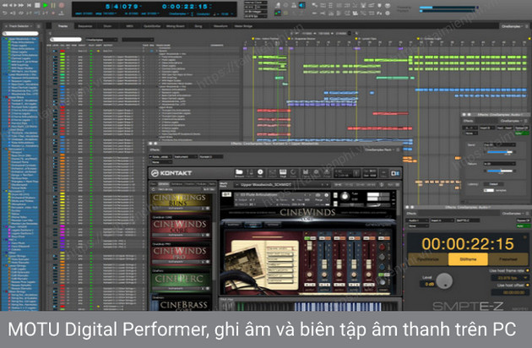The height and width of the screenshot is (348, 532).
Task: Open the wrench edit icon on Flute Articulations
Action: (x=226, y=194)
